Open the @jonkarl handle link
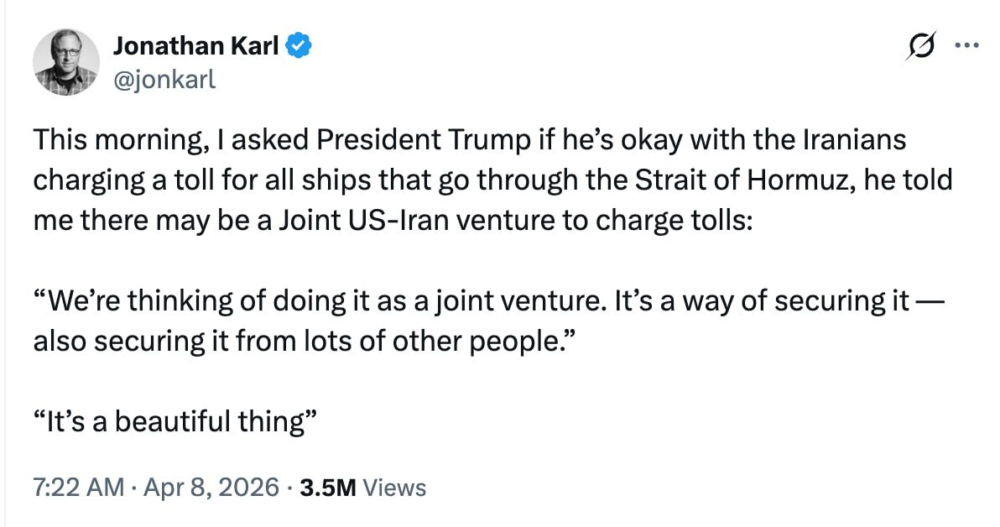The width and height of the screenshot is (1000, 527). pos(164,79)
